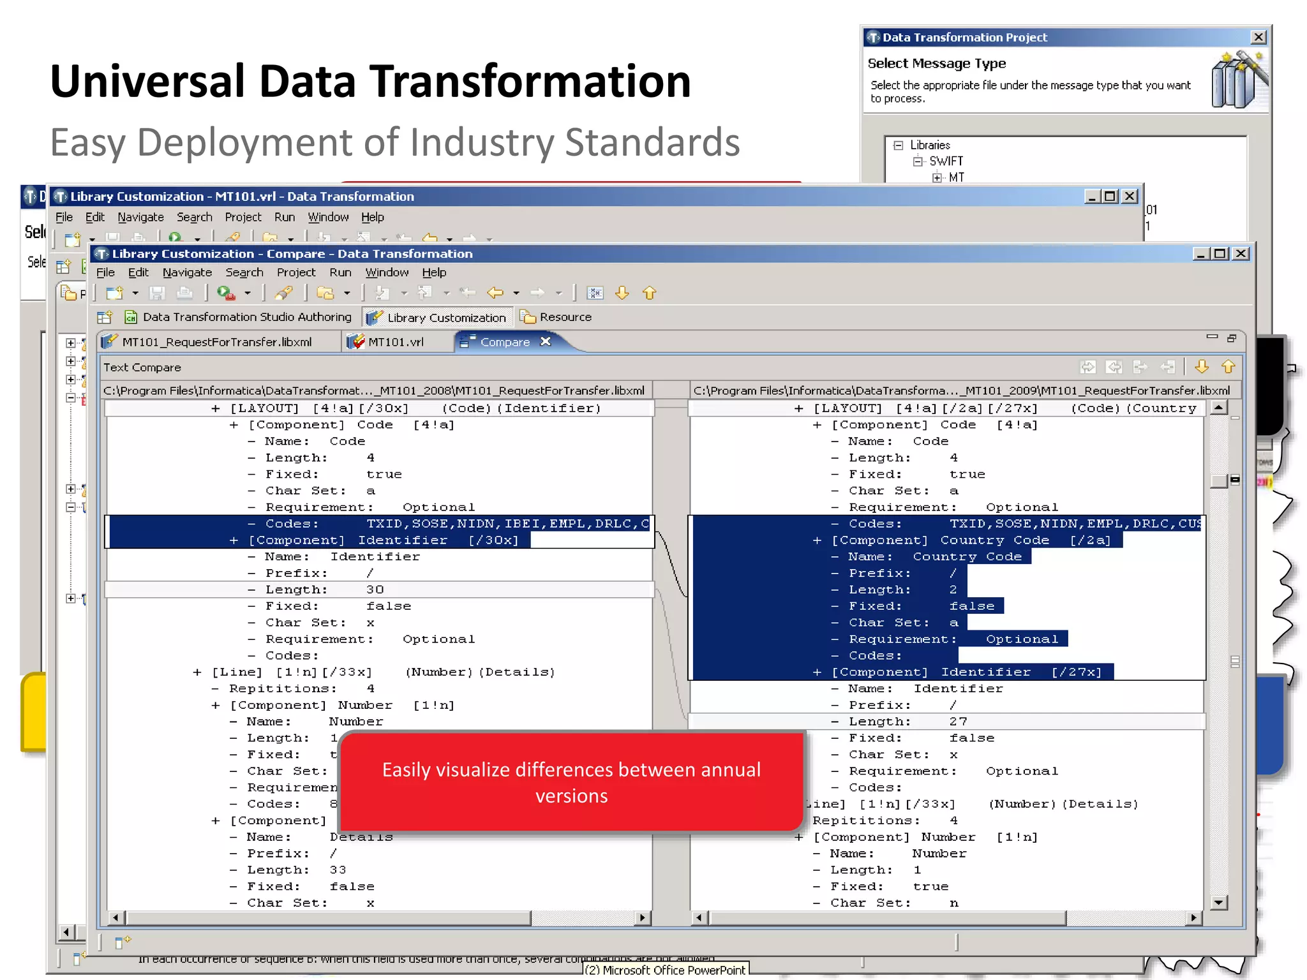This screenshot has height=980, width=1307.
Task: Click scroll right arrow of left compare pane
Action: pyautogui.click(x=643, y=918)
